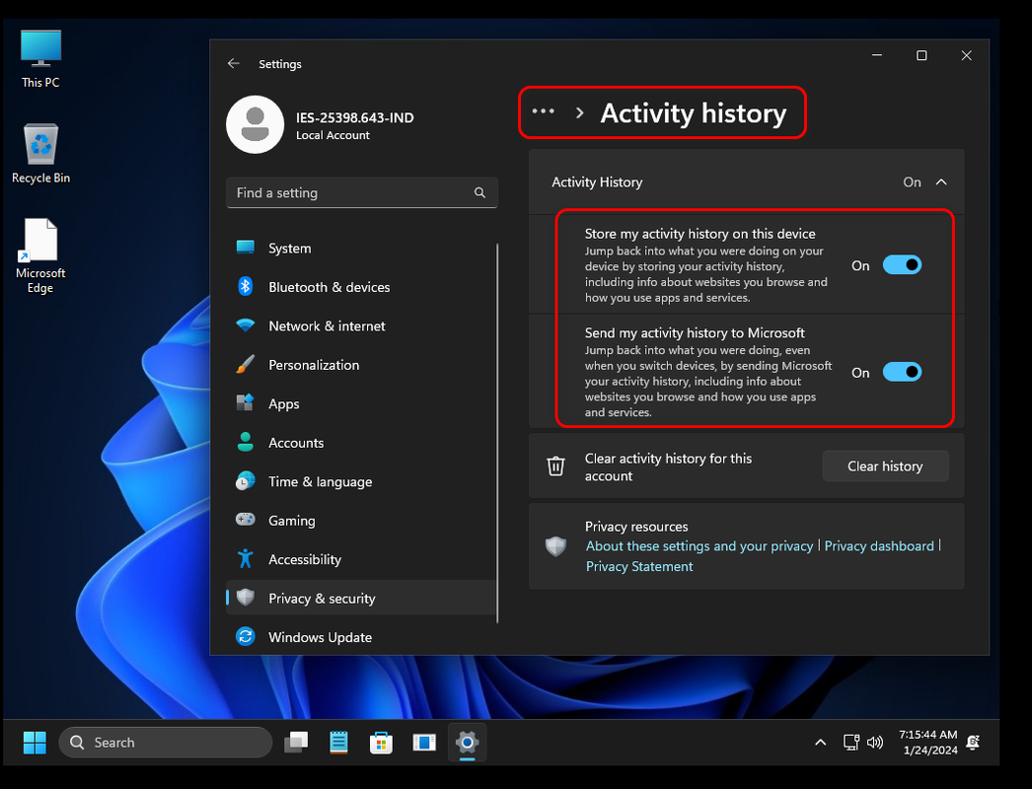Select Windows Update in sidebar
This screenshot has width=1032, height=789.
(361, 637)
